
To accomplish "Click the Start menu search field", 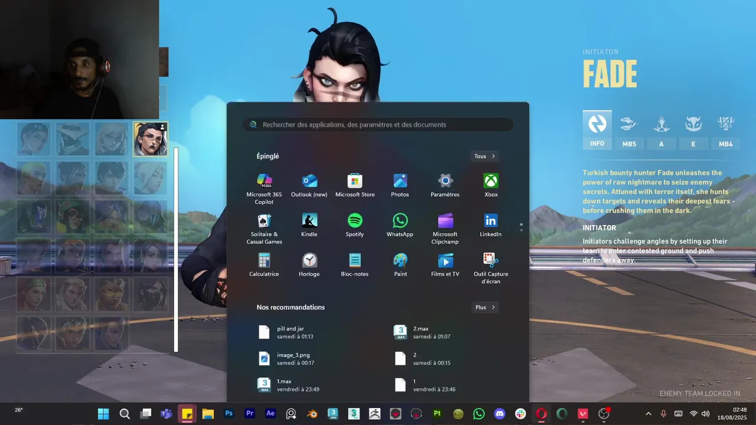I will pyautogui.click(x=378, y=125).
